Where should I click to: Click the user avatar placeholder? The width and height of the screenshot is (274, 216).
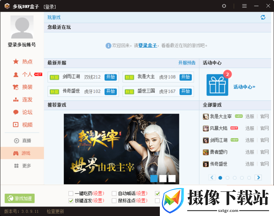22,27
